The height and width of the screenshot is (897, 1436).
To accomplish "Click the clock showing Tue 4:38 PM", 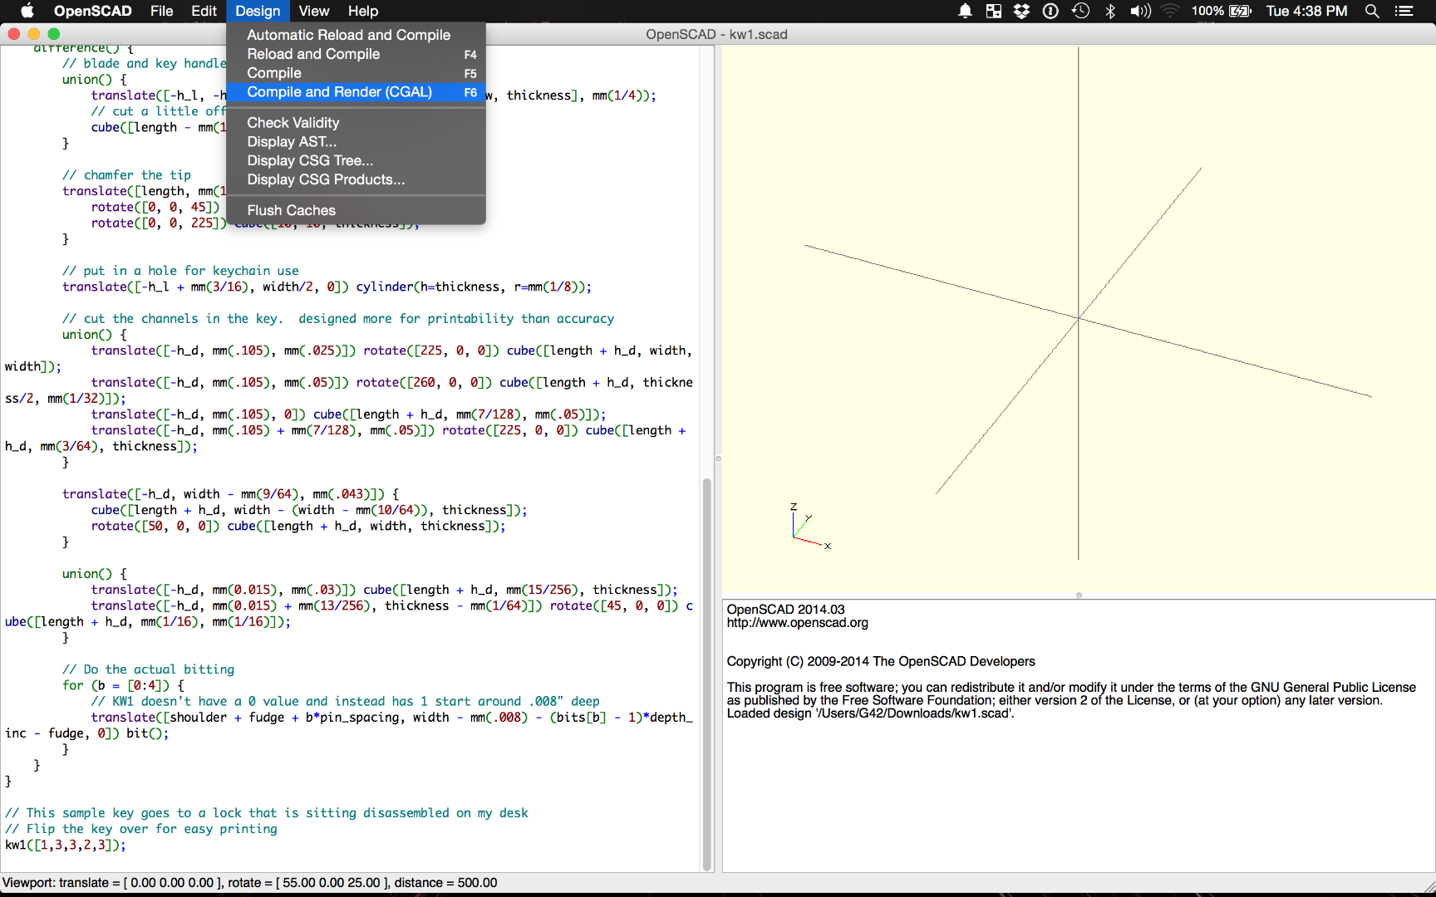I will coord(1306,11).
